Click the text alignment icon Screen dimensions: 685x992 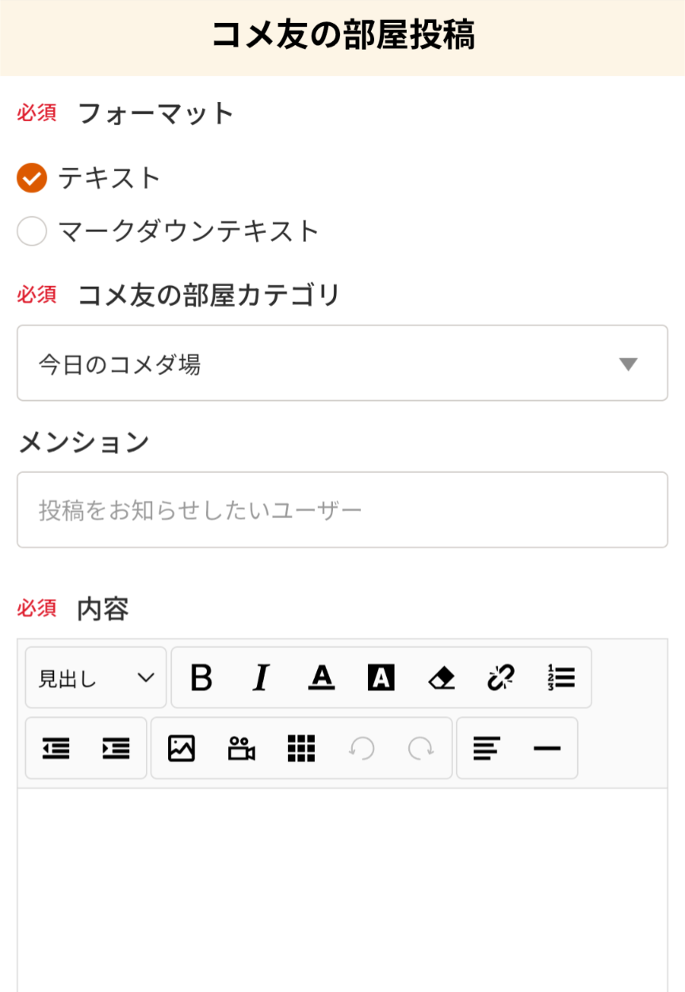pyautogui.click(x=487, y=748)
